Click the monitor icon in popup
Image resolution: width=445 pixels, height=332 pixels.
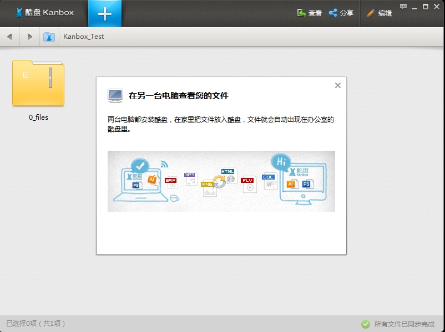point(115,95)
